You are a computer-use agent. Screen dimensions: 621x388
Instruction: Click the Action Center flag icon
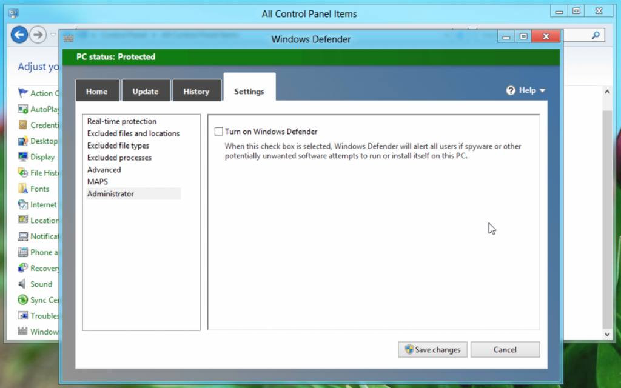pyautogui.click(x=23, y=93)
